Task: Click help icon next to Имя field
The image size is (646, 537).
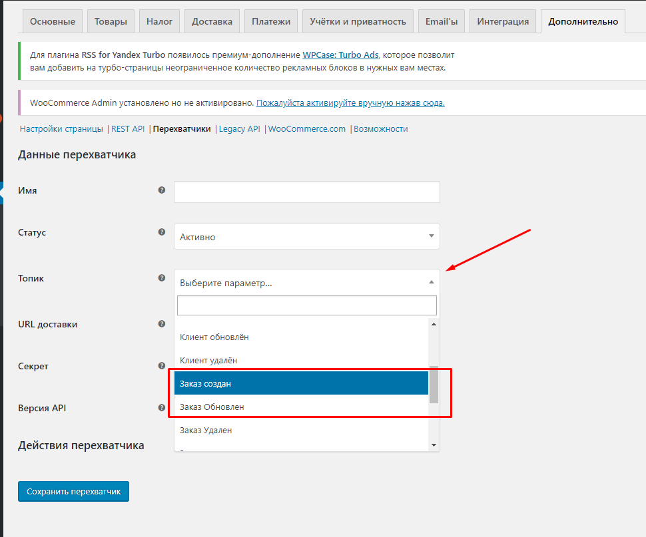Action: (162, 190)
